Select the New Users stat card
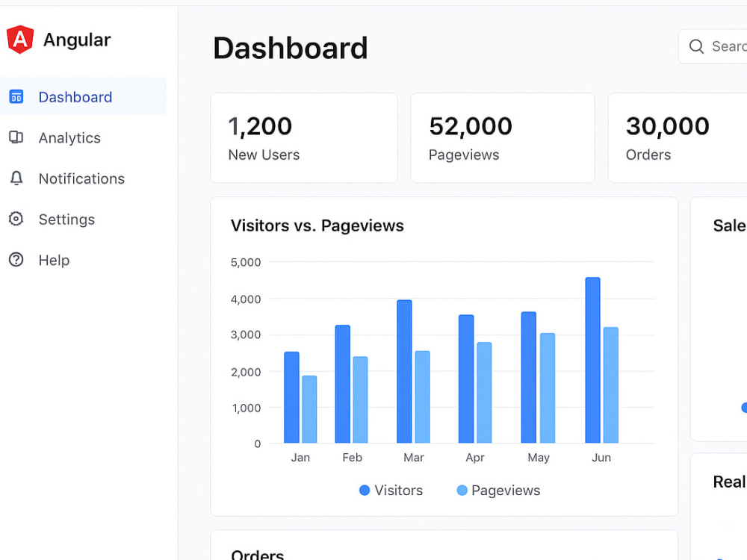Viewport: 747px width, 560px height. [304, 137]
